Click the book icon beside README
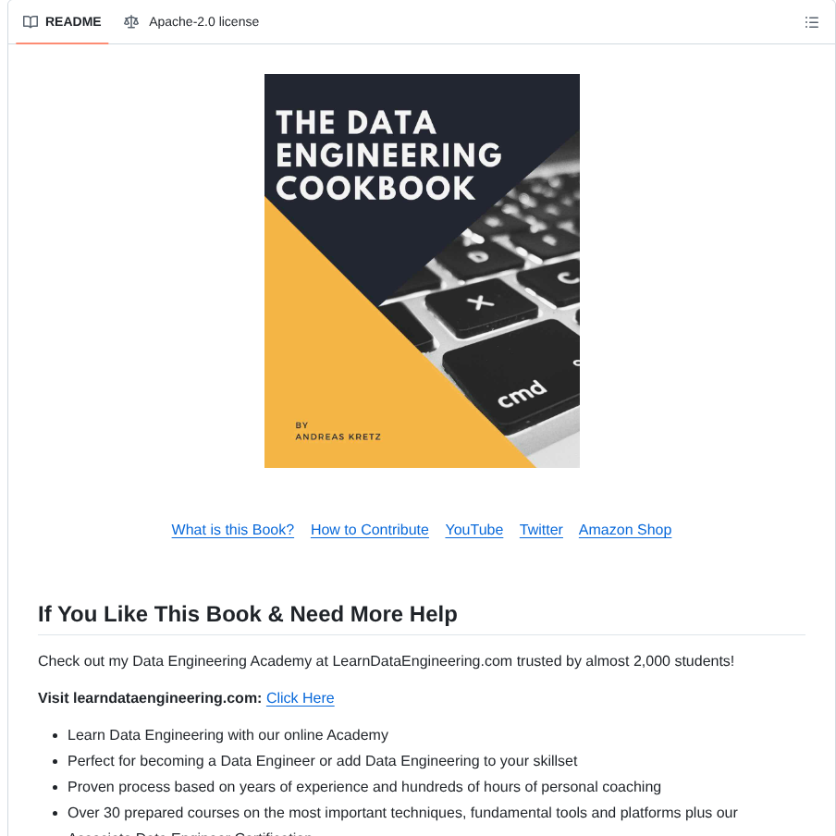 click(31, 22)
